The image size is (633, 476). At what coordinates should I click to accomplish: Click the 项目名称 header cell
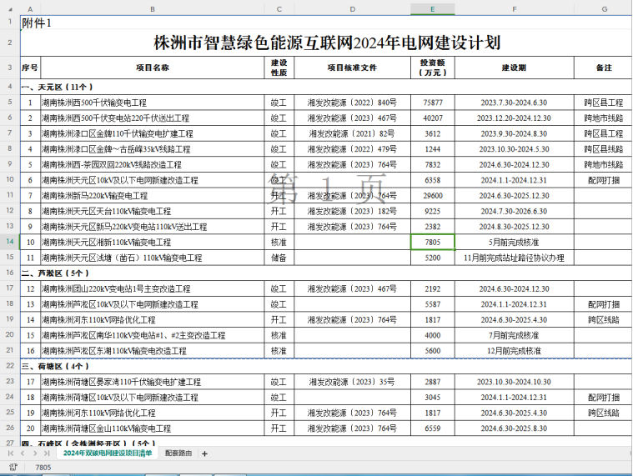(153, 68)
